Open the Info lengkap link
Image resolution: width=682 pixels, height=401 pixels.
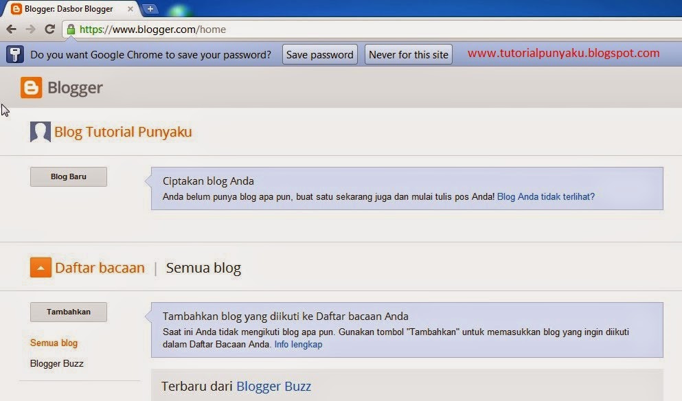298,344
